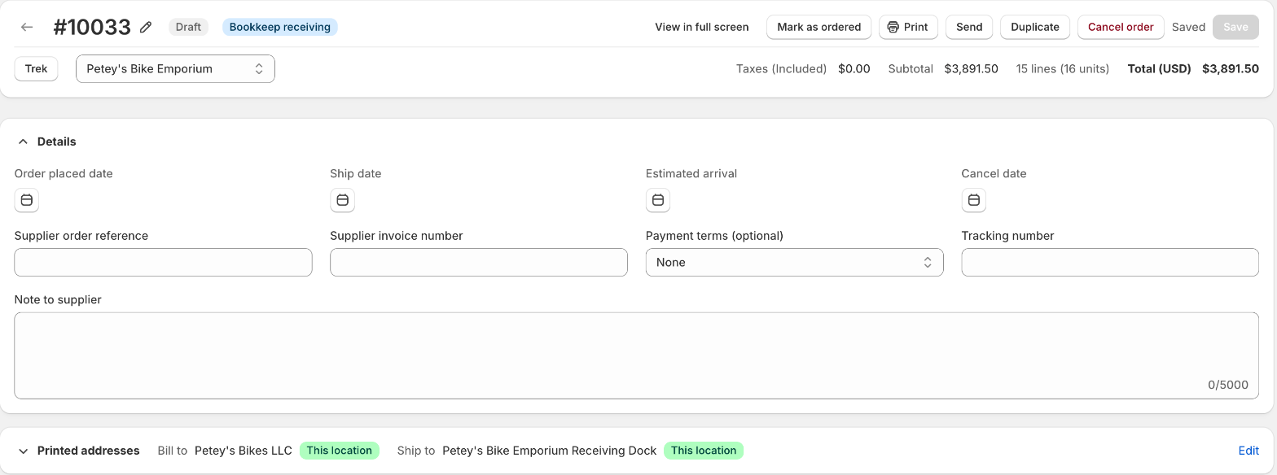Expand the Printed addresses section
This screenshot has width=1277, height=475.
23,451
